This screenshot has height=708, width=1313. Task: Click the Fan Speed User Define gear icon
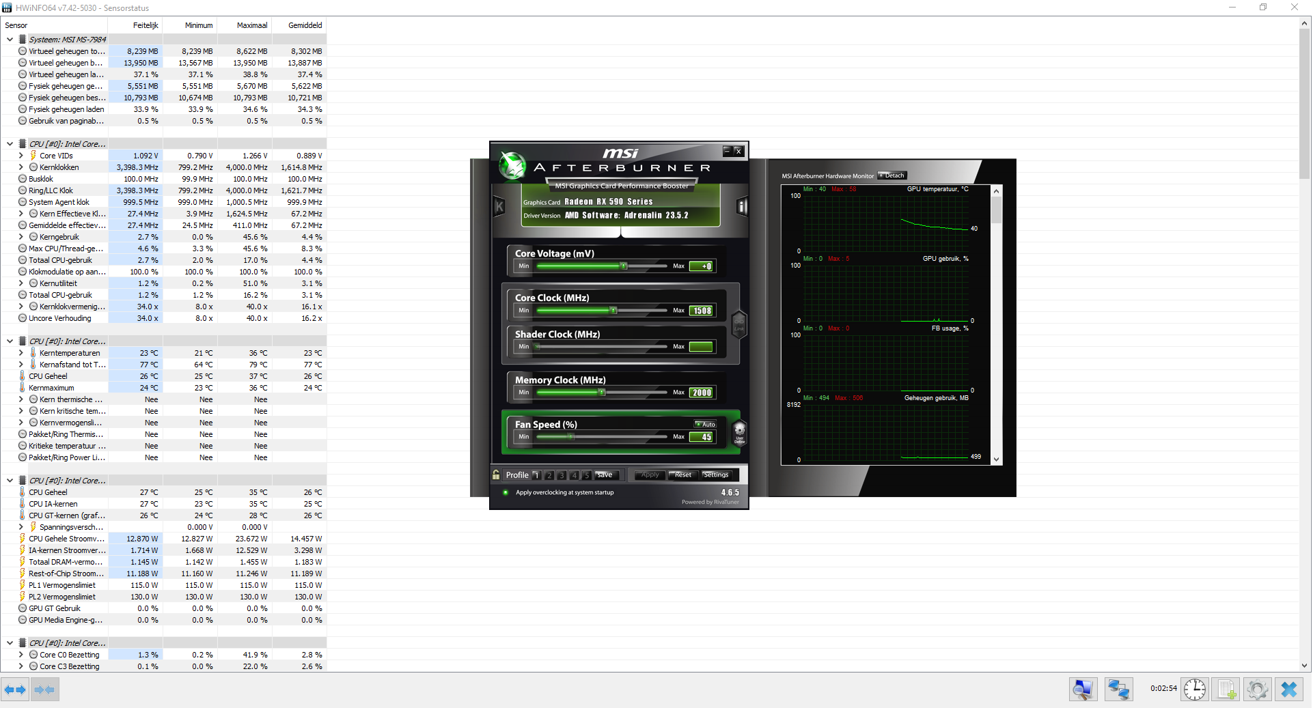[x=739, y=433]
